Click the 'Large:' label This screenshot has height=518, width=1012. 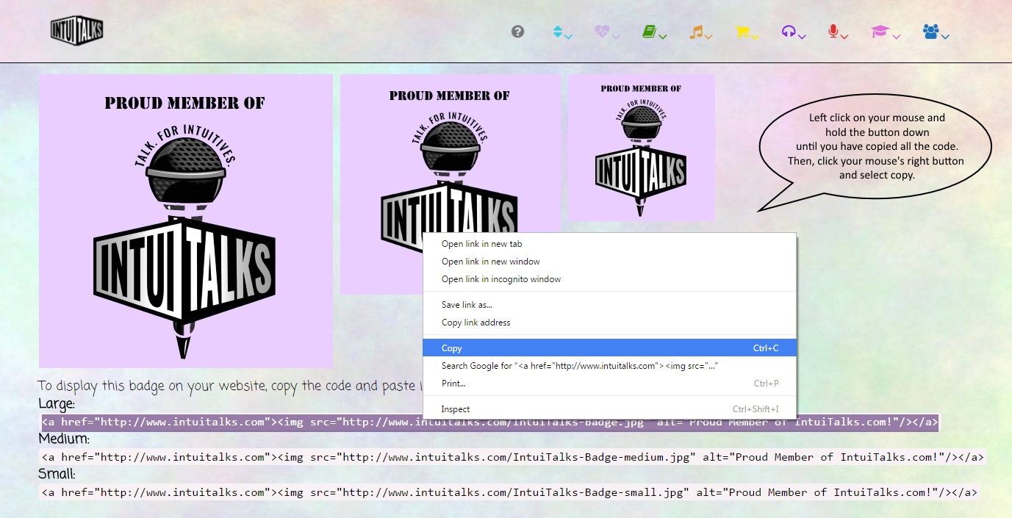click(x=57, y=404)
